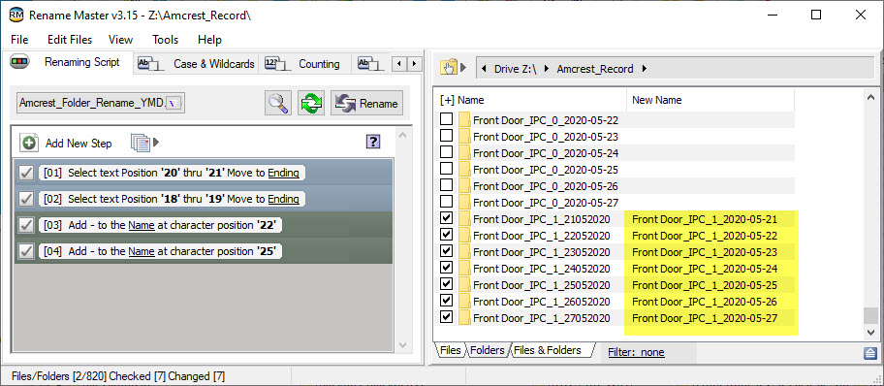
Task: Uncheck Front Door_IPC_1_21052020 folder
Action: (x=446, y=218)
